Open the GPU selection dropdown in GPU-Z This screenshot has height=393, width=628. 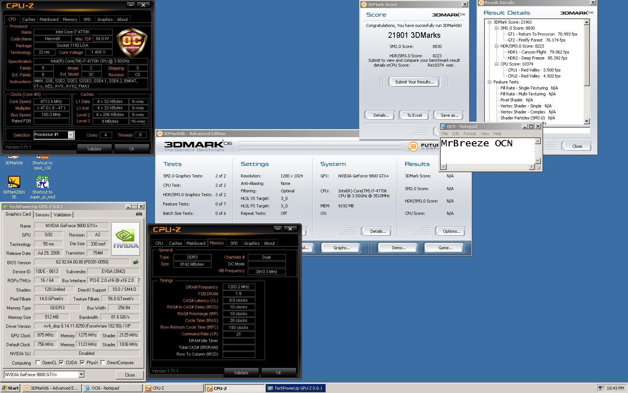click(x=81, y=375)
